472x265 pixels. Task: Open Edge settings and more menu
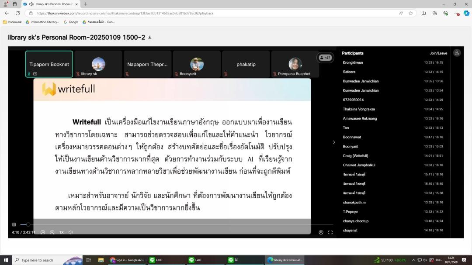457,13
